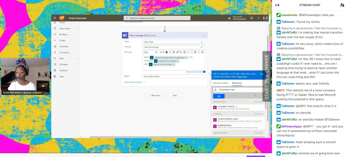
Task: Select the concat function
Action: (x=238, y=107)
